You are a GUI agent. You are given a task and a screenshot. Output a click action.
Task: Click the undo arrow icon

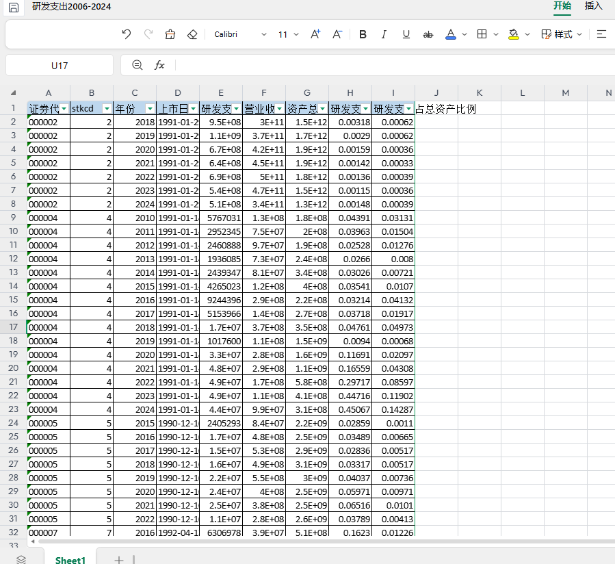click(127, 34)
